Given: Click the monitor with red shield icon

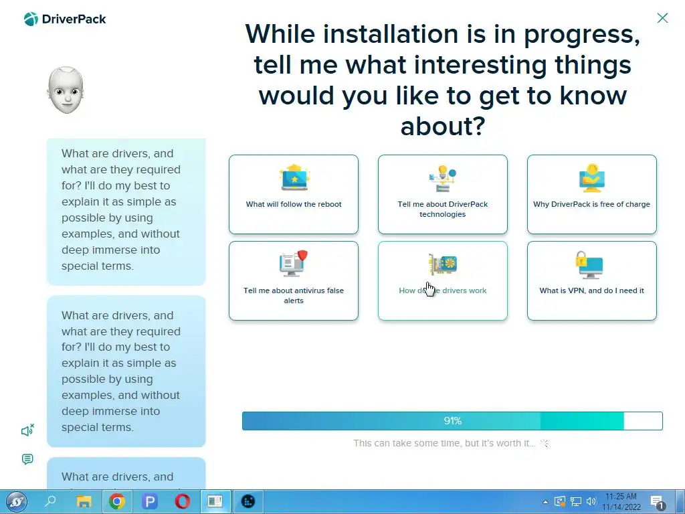Looking at the screenshot, I should click(x=294, y=263).
